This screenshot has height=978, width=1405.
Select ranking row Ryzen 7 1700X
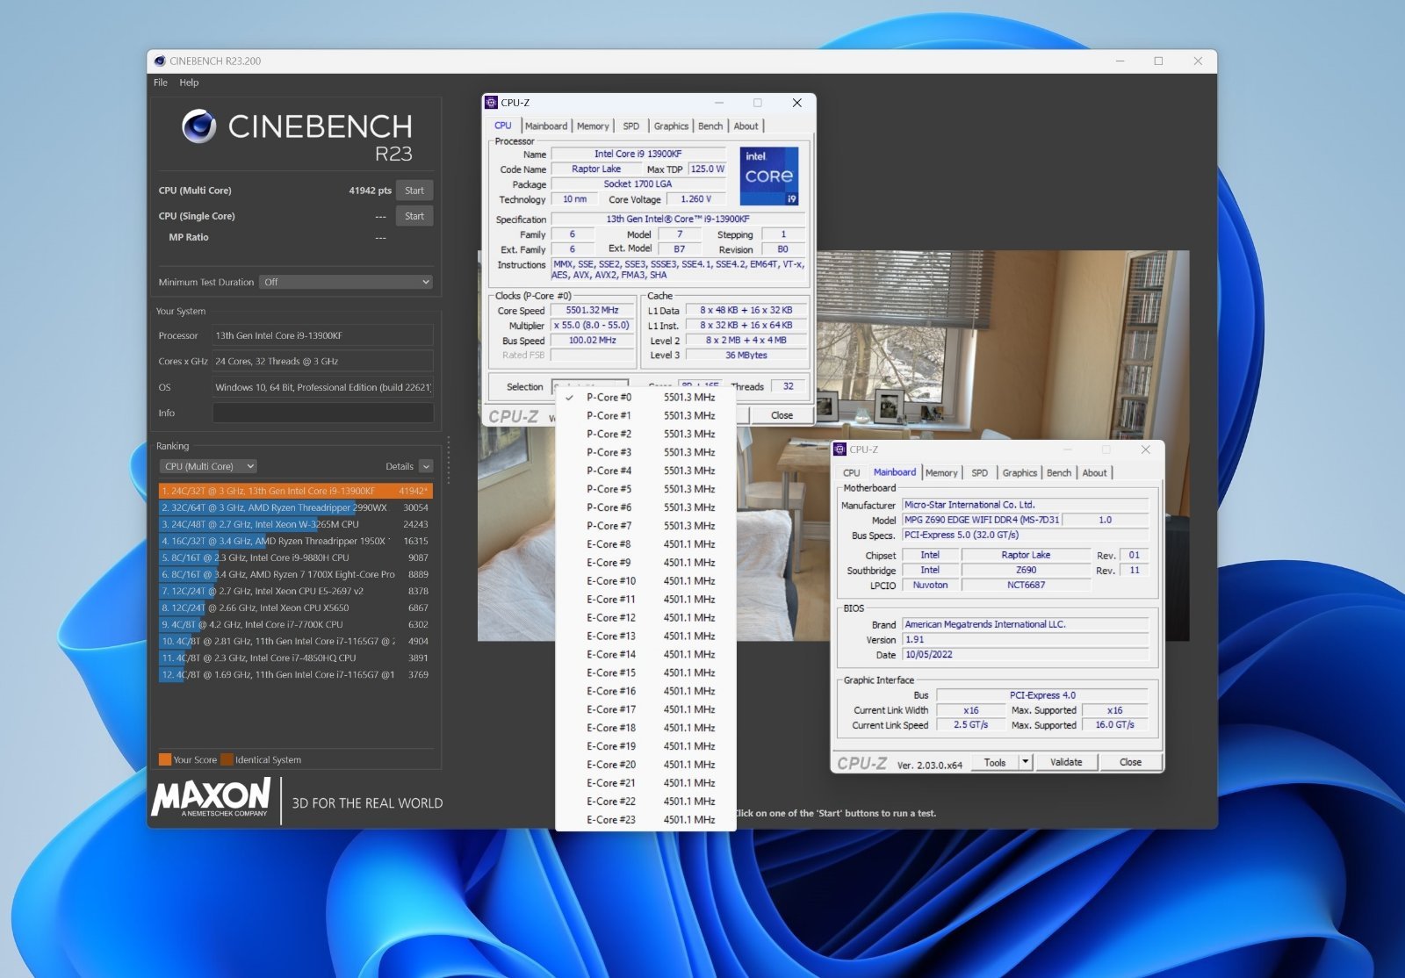295,574
